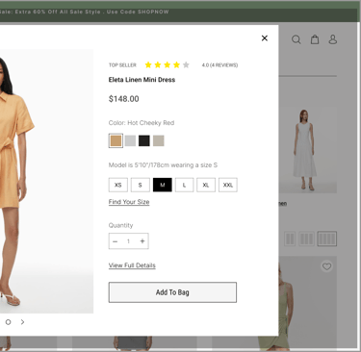Choose the beige color swatch
361x352 pixels.
(159, 140)
